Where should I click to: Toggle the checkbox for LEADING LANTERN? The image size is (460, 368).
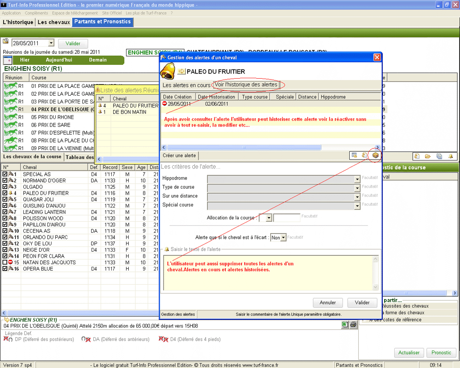[x=5, y=212]
